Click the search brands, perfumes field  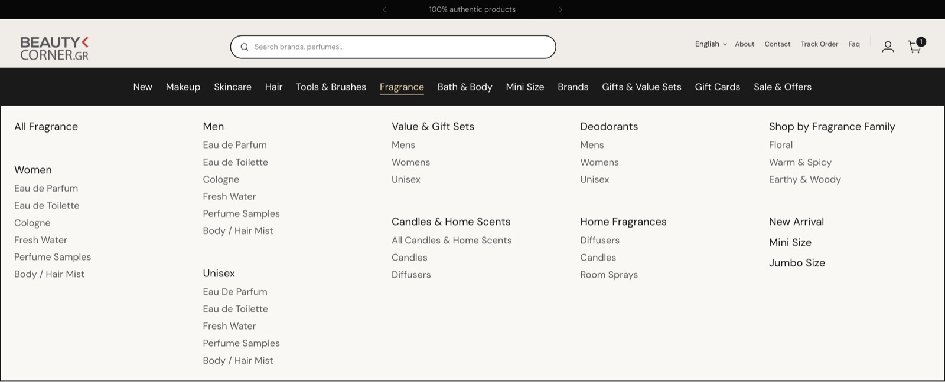tap(393, 47)
